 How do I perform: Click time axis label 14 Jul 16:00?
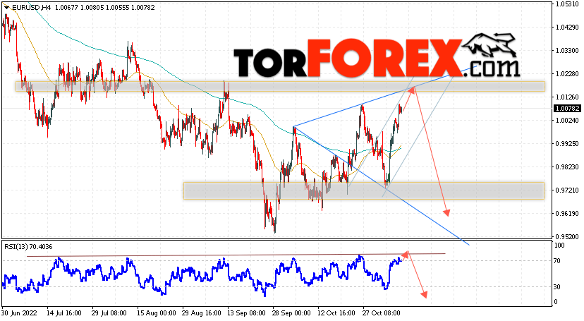point(63,313)
